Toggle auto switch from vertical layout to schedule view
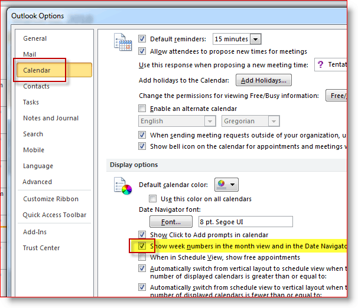 tap(142, 268)
